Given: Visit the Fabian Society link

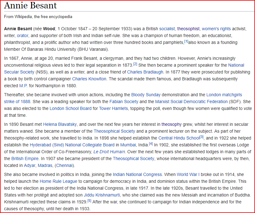Looking at the screenshot, I should click(124, 102).
